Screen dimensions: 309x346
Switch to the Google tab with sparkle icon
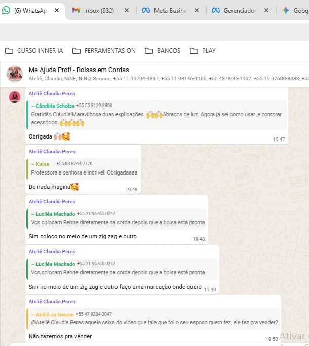tap(295, 10)
